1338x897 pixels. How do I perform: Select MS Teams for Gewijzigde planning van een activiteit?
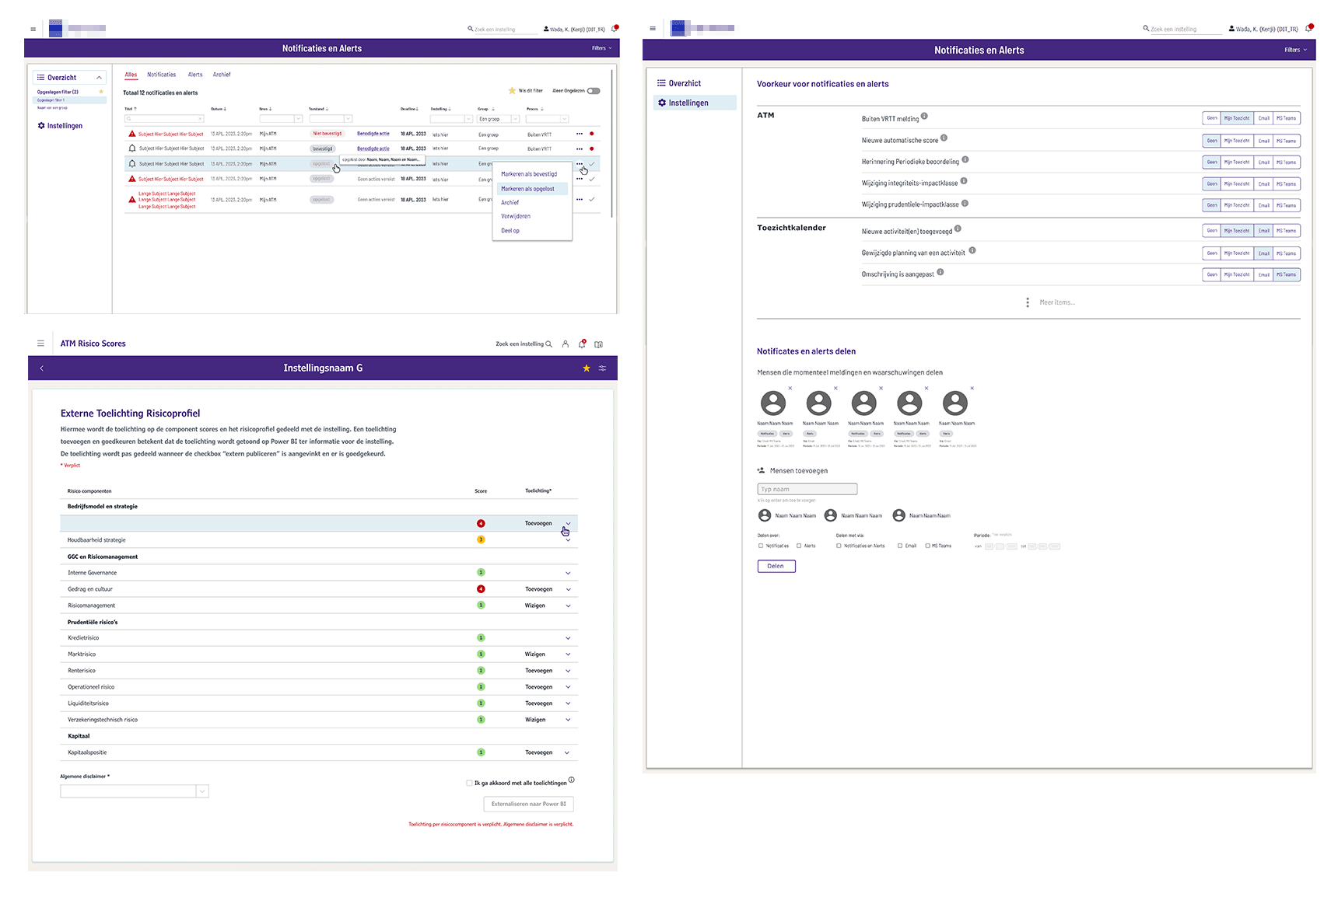[1287, 253]
